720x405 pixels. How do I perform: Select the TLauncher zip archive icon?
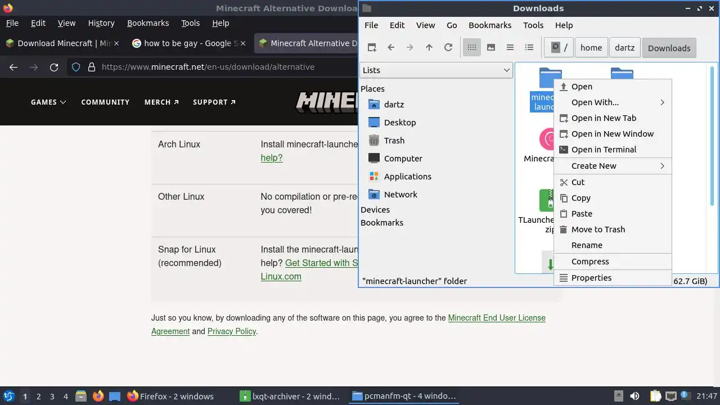[x=546, y=200]
